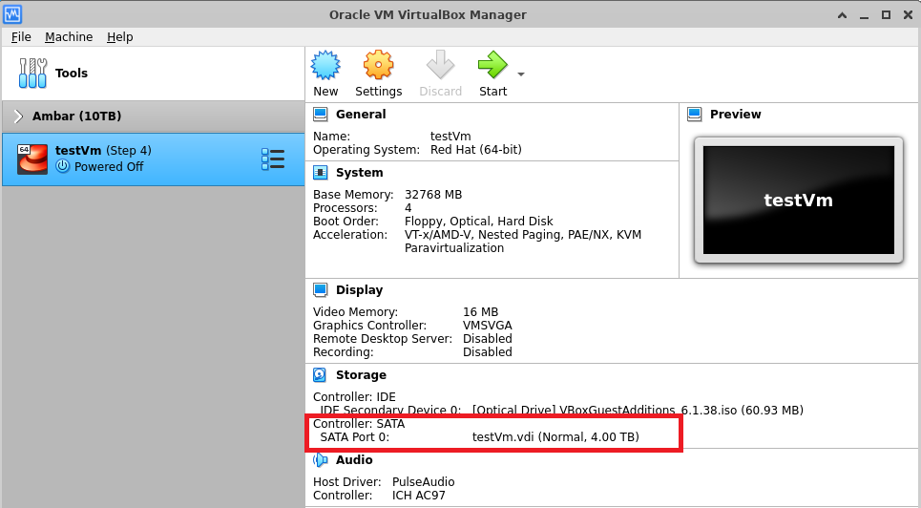Open the File menu

point(21,36)
